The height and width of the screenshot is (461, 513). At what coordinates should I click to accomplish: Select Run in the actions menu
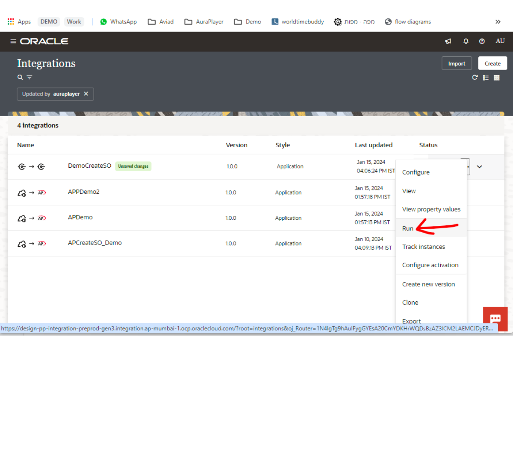tap(431, 228)
